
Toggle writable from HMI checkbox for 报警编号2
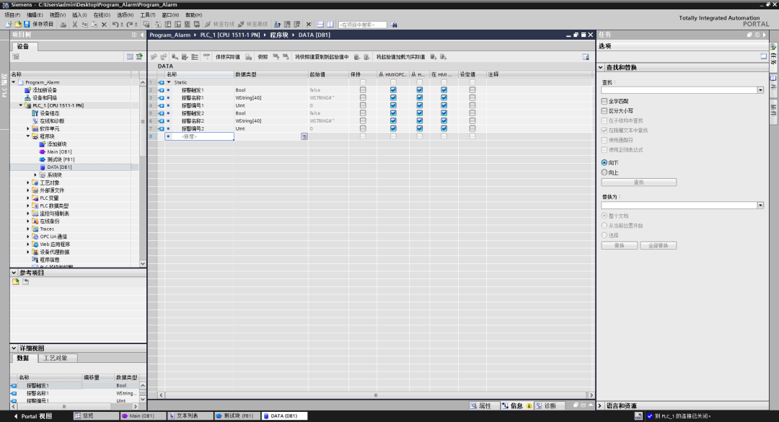419,128
